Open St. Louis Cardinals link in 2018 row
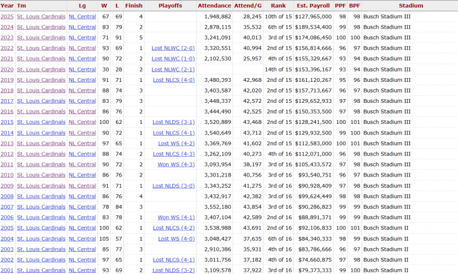Image resolution: width=458 pixels, height=274 pixels. coord(41,90)
